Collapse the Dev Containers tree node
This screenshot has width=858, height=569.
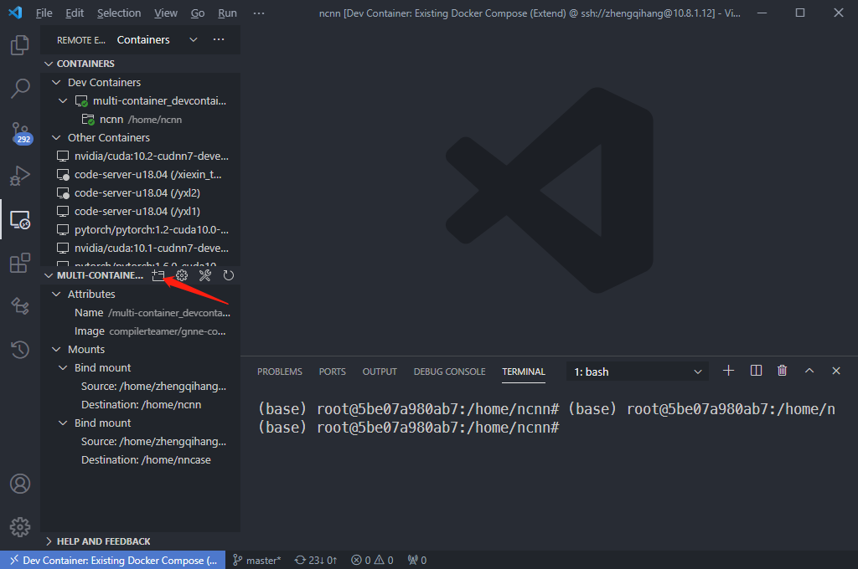coord(57,82)
